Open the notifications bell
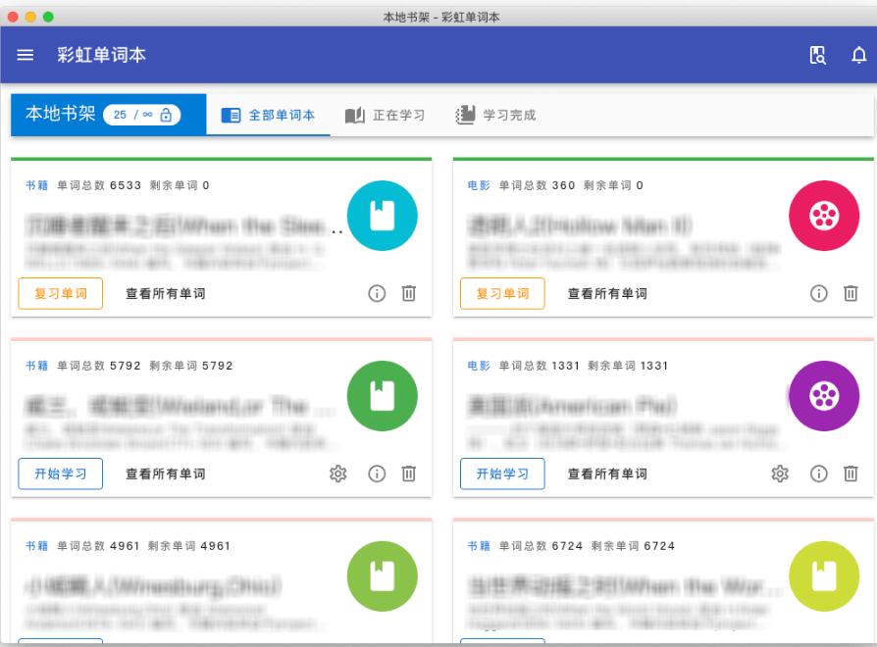The image size is (877, 647). click(x=858, y=55)
